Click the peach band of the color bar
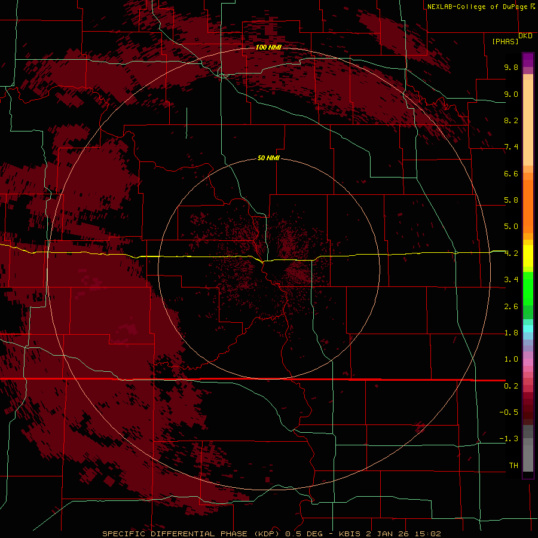 coord(528,120)
